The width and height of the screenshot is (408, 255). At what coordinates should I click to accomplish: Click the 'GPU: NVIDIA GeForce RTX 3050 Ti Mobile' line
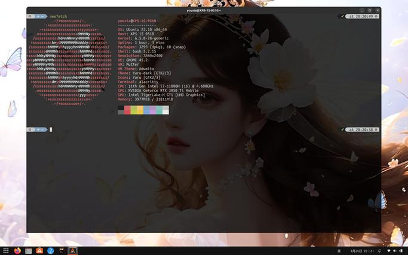point(158,90)
